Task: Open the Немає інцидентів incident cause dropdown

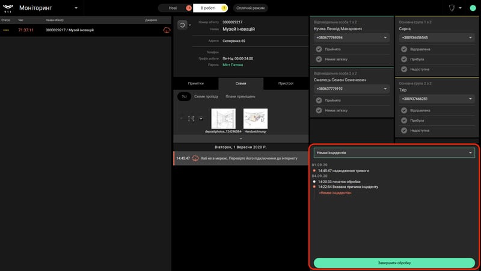Action: (x=394, y=153)
